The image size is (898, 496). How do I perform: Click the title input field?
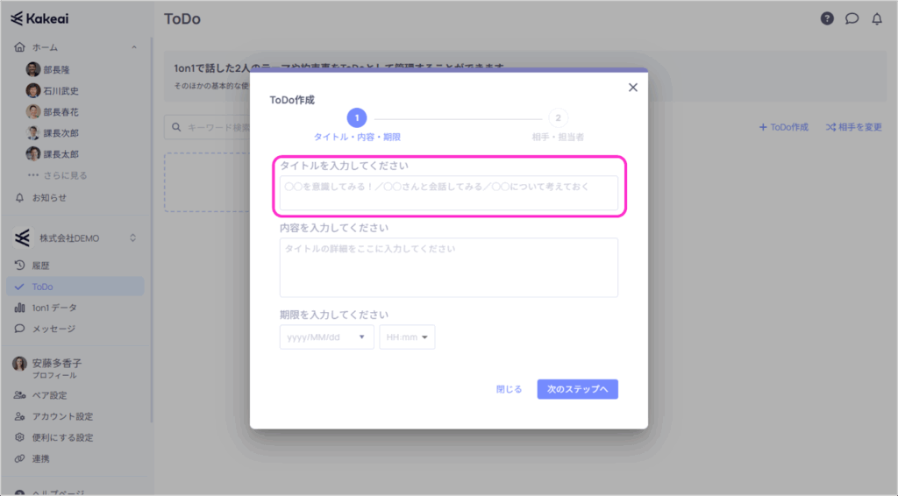(448, 193)
